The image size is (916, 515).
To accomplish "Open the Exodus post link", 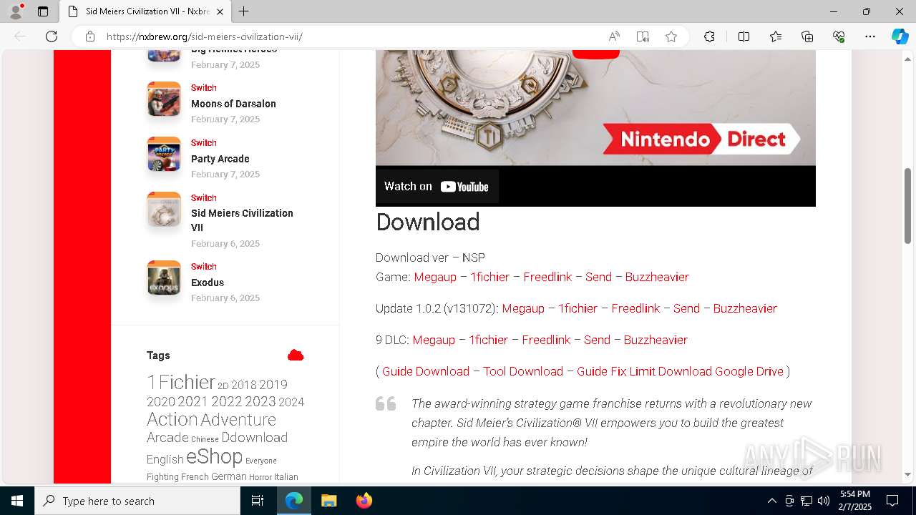I will point(208,283).
